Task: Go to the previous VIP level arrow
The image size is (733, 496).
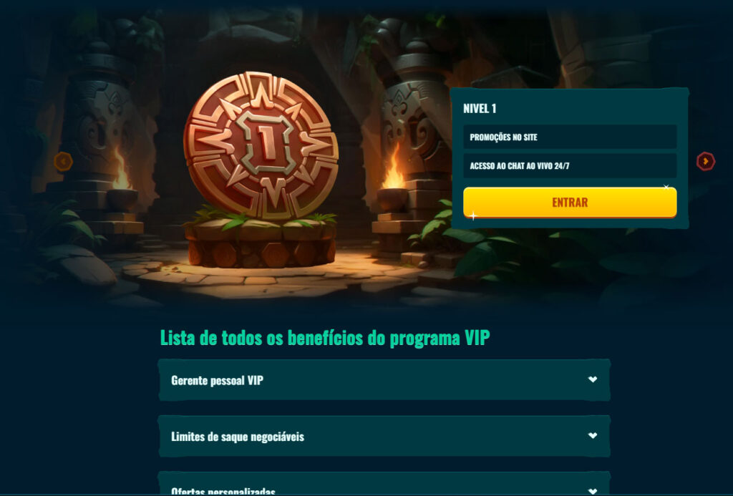Action: pos(63,162)
